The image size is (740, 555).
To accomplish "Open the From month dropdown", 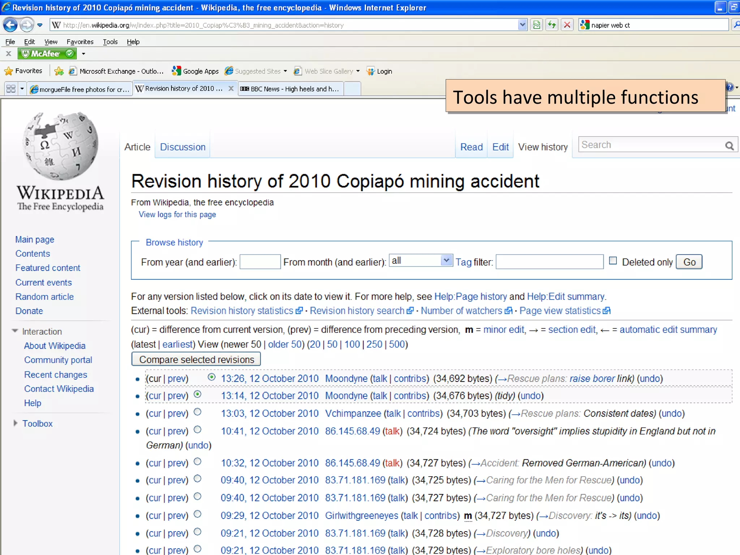I will (x=421, y=261).
